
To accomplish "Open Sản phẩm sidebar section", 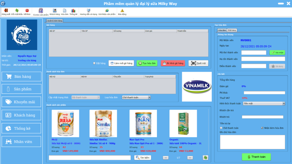I will pos(21,89).
